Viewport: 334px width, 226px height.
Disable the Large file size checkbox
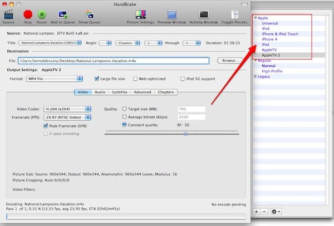(x=97, y=78)
